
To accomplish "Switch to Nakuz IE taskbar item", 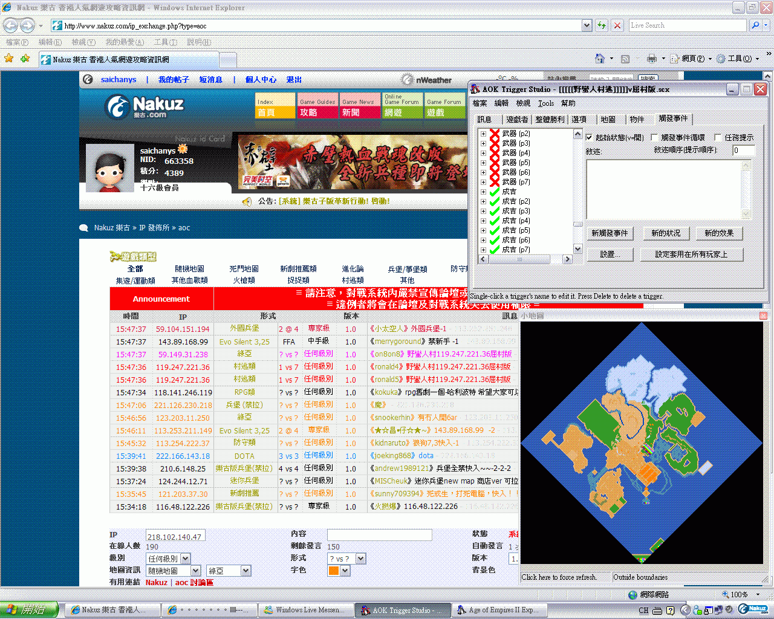I will pos(112,610).
